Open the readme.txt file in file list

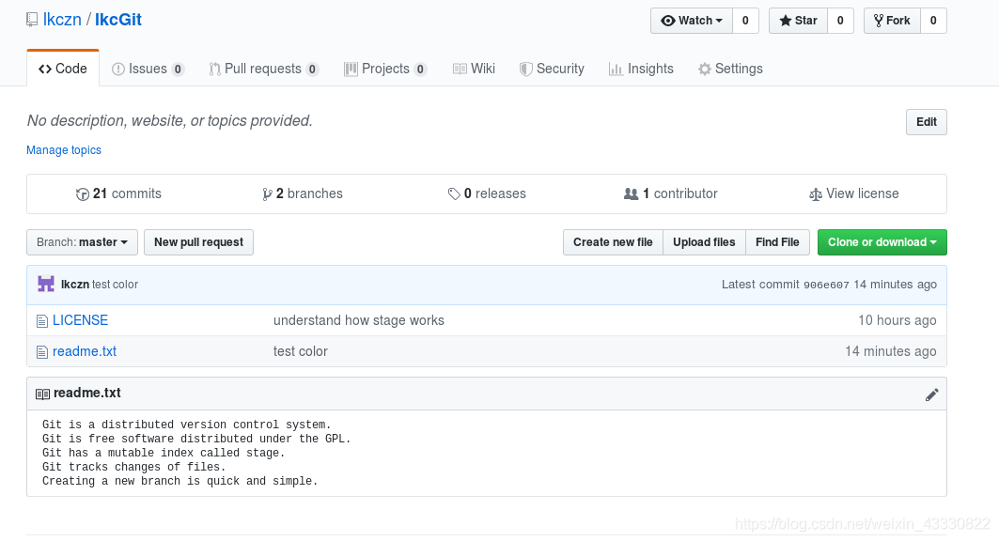tap(85, 351)
